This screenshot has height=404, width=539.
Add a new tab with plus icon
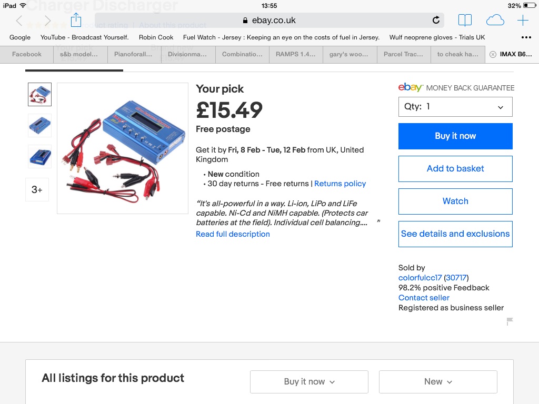coord(523,21)
